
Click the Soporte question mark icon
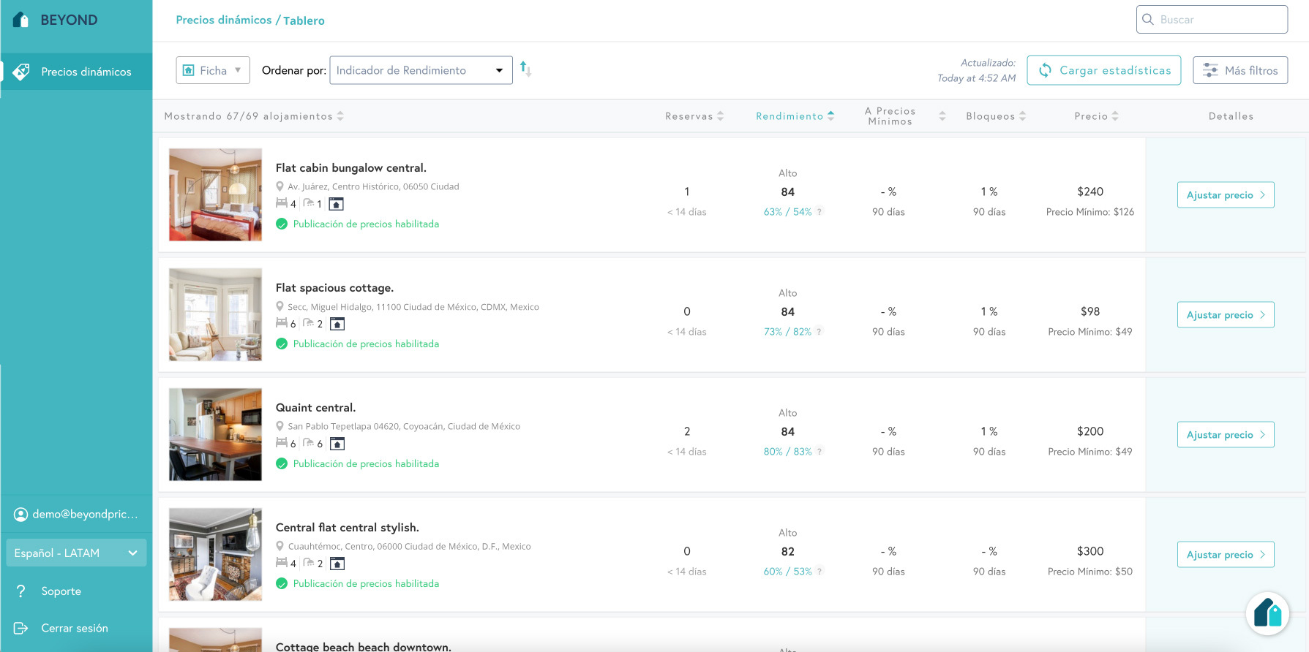coord(21,591)
